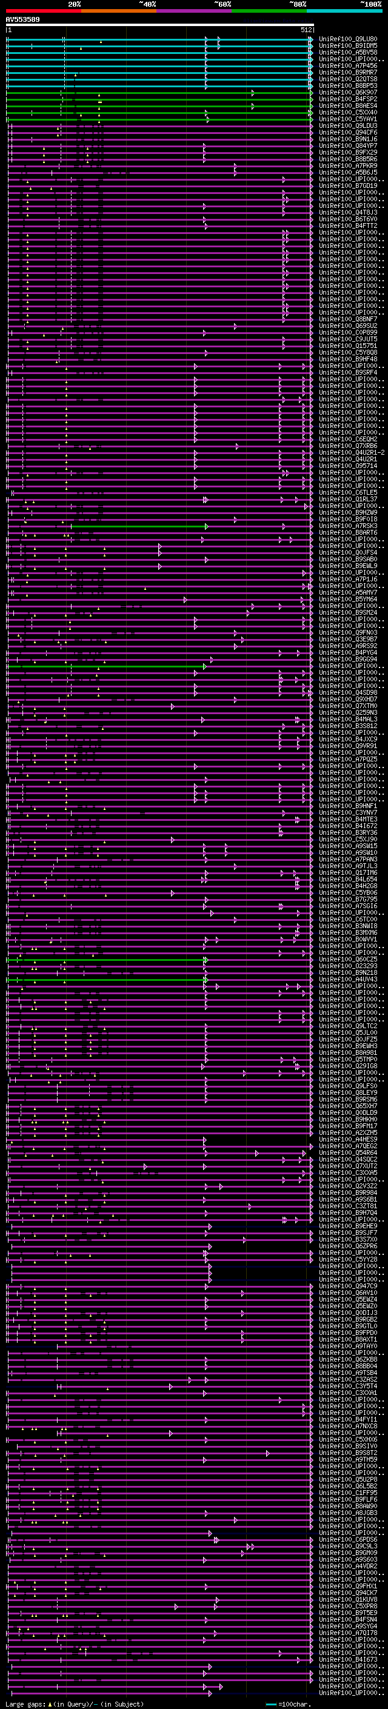The image size is (388, 1709).
Task: Select the UniRef100_Q4T8J3 entry
Action: (348, 212)
